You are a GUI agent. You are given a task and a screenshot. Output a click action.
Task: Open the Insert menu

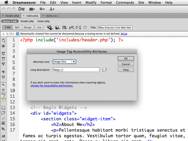[x=77, y=2]
